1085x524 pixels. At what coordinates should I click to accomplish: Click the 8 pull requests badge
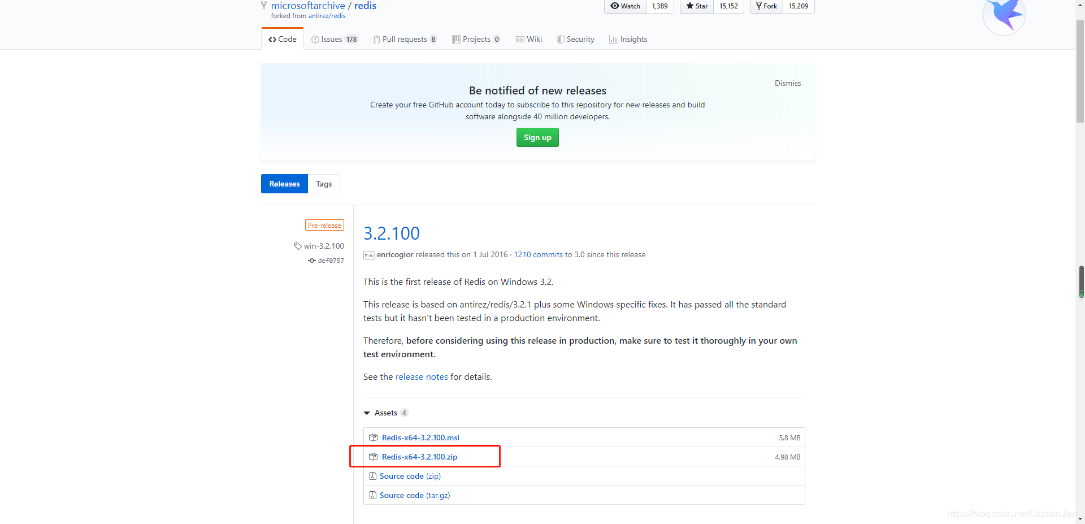click(433, 40)
